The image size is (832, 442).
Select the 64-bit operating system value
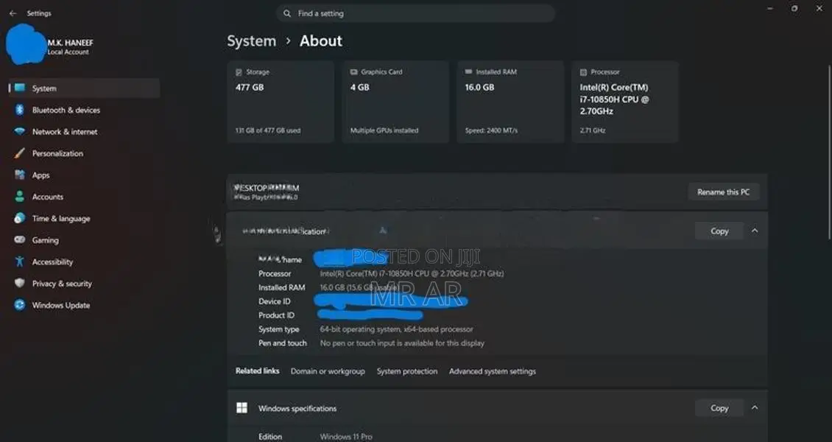pos(396,329)
